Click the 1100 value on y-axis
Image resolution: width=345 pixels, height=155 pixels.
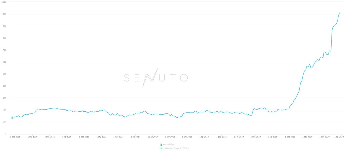pos(5,2)
